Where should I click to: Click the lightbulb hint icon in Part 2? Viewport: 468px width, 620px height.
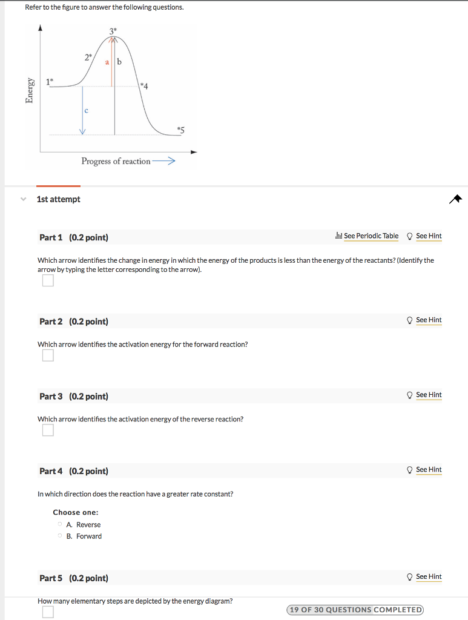pyautogui.click(x=410, y=320)
